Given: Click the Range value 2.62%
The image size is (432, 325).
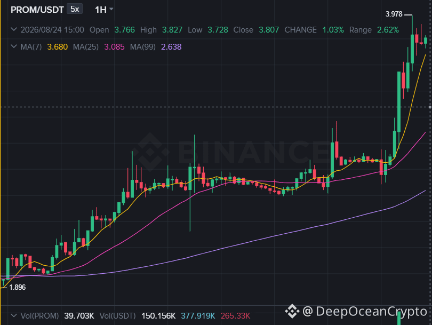Looking at the screenshot, I should tap(388, 30).
